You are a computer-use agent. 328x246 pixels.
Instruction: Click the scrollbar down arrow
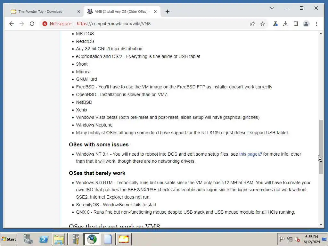[x=321, y=225]
